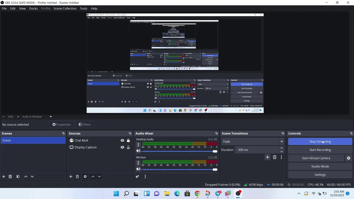The width and height of the screenshot is (354, 199).
Task: Adjust the Mic/Aux volume slider
Action: coord(179,169)
